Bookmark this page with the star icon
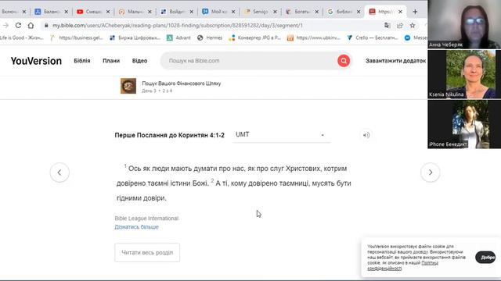501x281 pixels. (x=413, y=25)
